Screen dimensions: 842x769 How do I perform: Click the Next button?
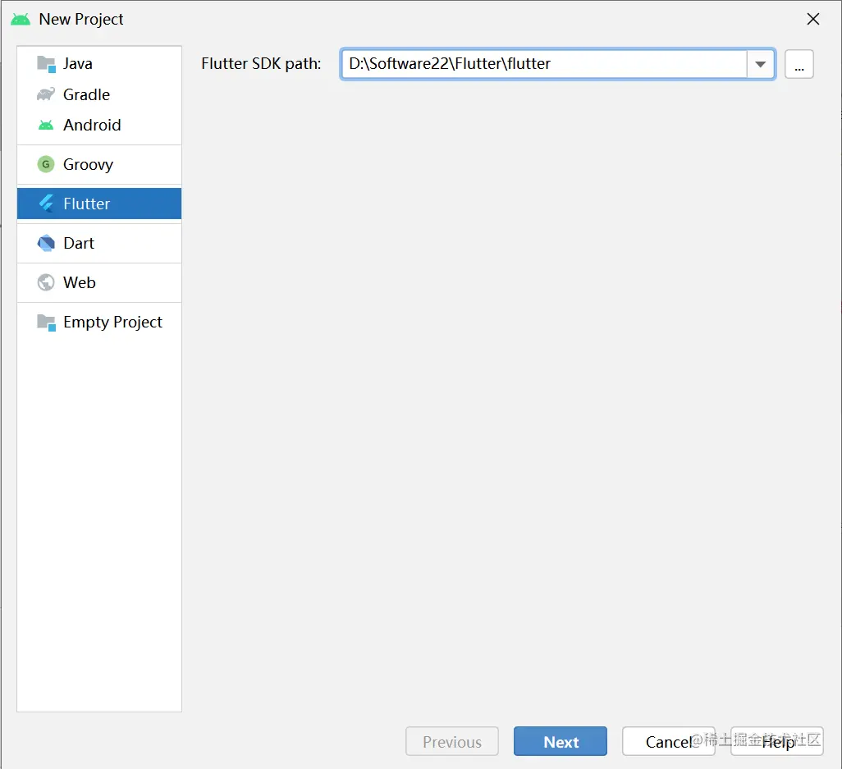(560, 741)
